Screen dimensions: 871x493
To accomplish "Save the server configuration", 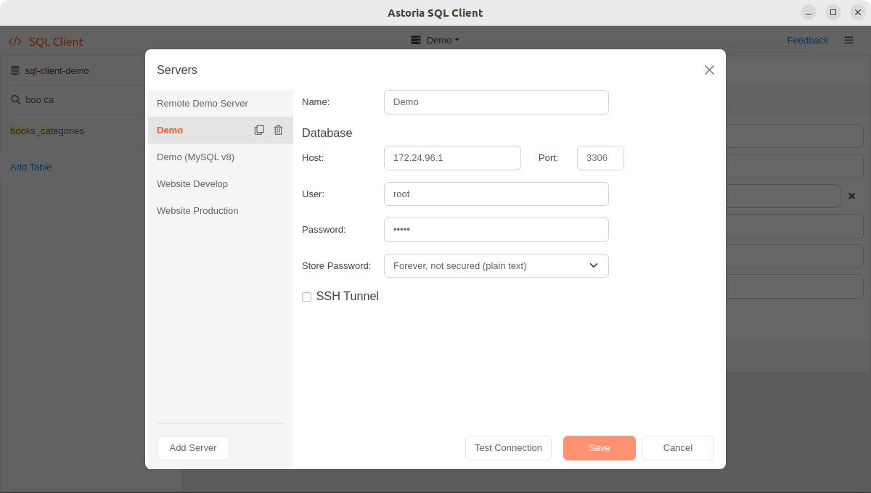I will (x=599, y=447).
